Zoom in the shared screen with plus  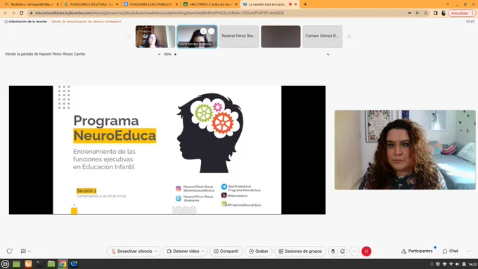[x=175, y=54]
